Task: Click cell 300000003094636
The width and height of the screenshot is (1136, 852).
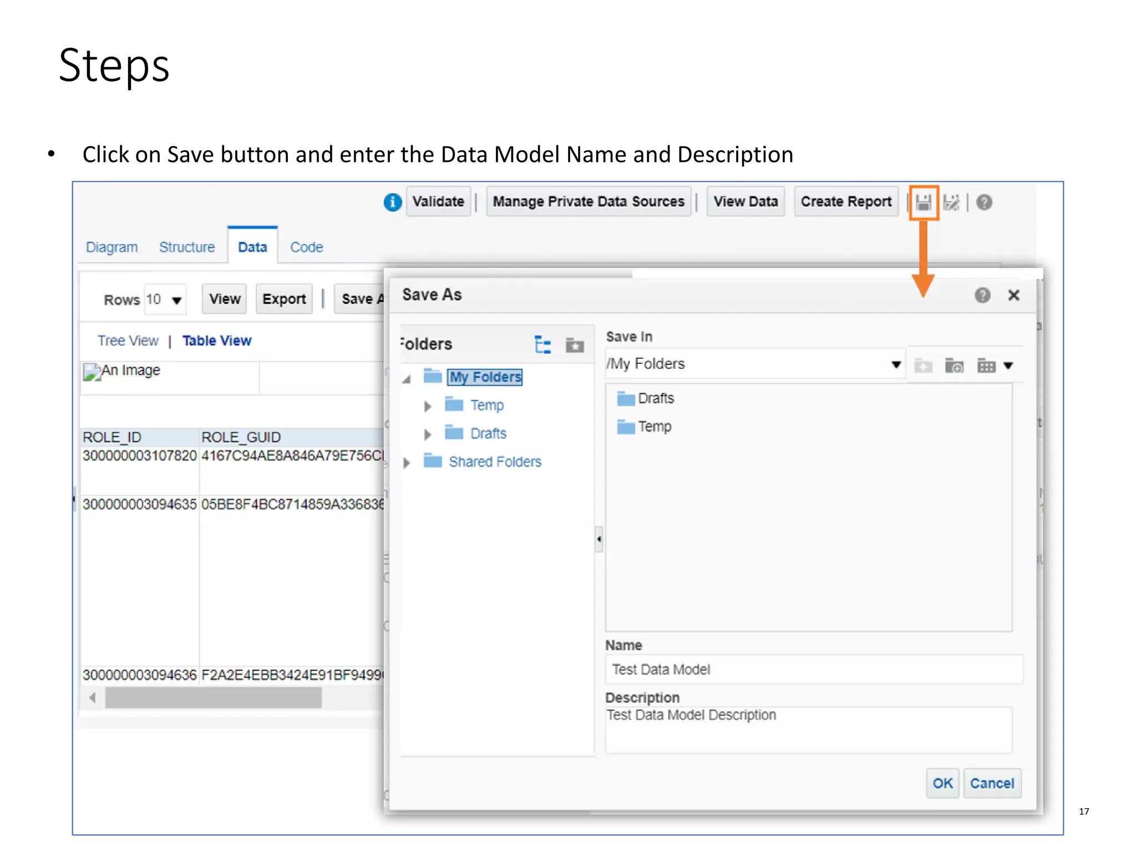Action: coord(139,675)
